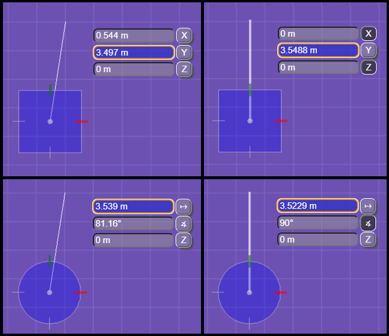
Task: Edit the 0 m Z field in bottom-right panel
Action: [318, 240]
